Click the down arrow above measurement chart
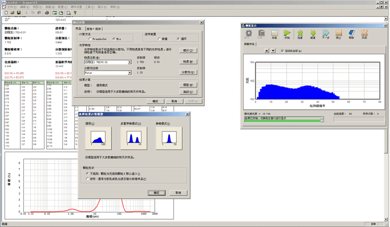This screenshot has height=227, width=390. click(x=273, y=51)
